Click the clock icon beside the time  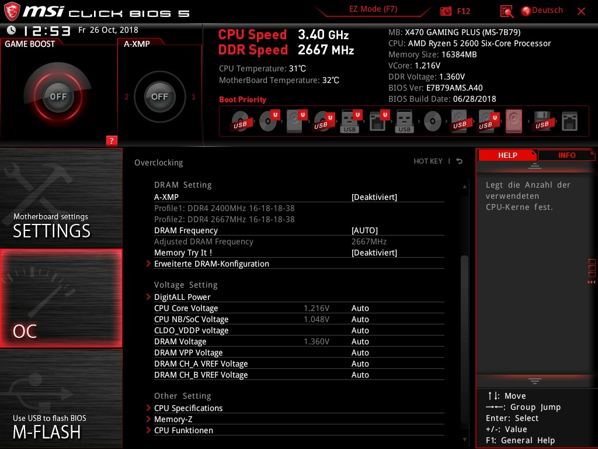11,30
